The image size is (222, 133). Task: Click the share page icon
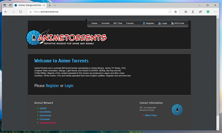tap(200, 12)
